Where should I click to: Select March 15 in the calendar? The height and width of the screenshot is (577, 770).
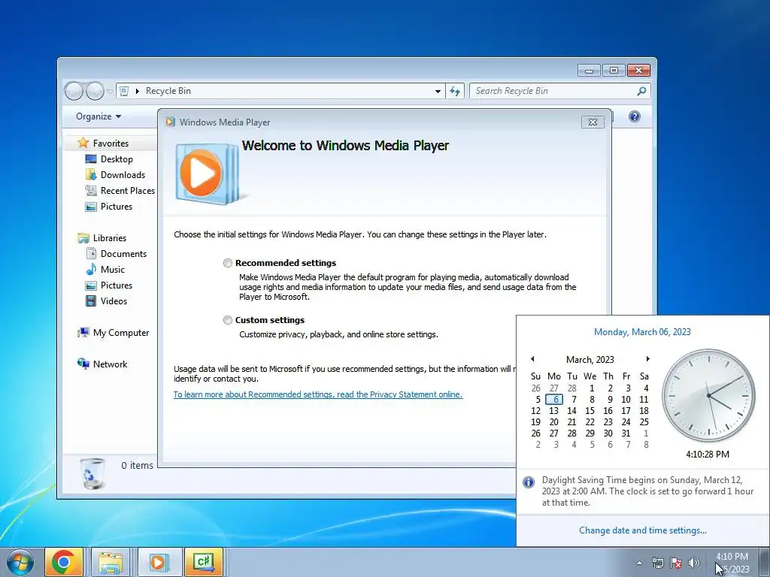(x=590, y=411)
